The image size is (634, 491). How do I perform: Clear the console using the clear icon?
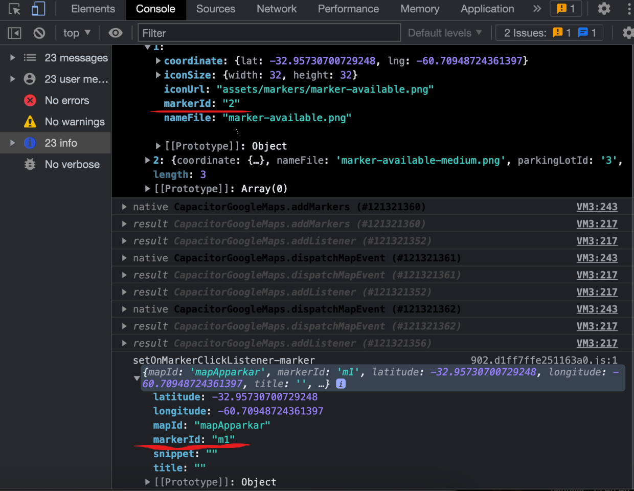[x=39, y=33]
